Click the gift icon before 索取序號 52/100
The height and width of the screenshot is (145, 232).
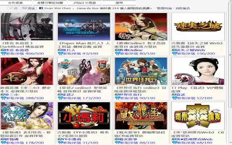pyautogui.click(x=175, y=98)
